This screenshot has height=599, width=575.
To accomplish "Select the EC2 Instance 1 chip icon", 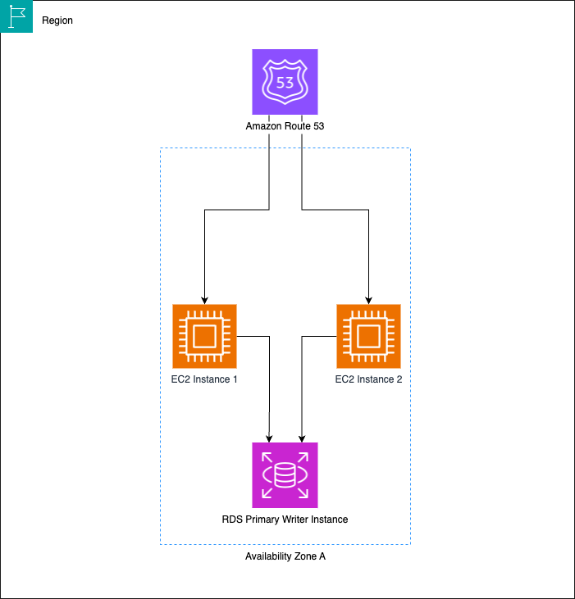I will [x=204, y=336].
